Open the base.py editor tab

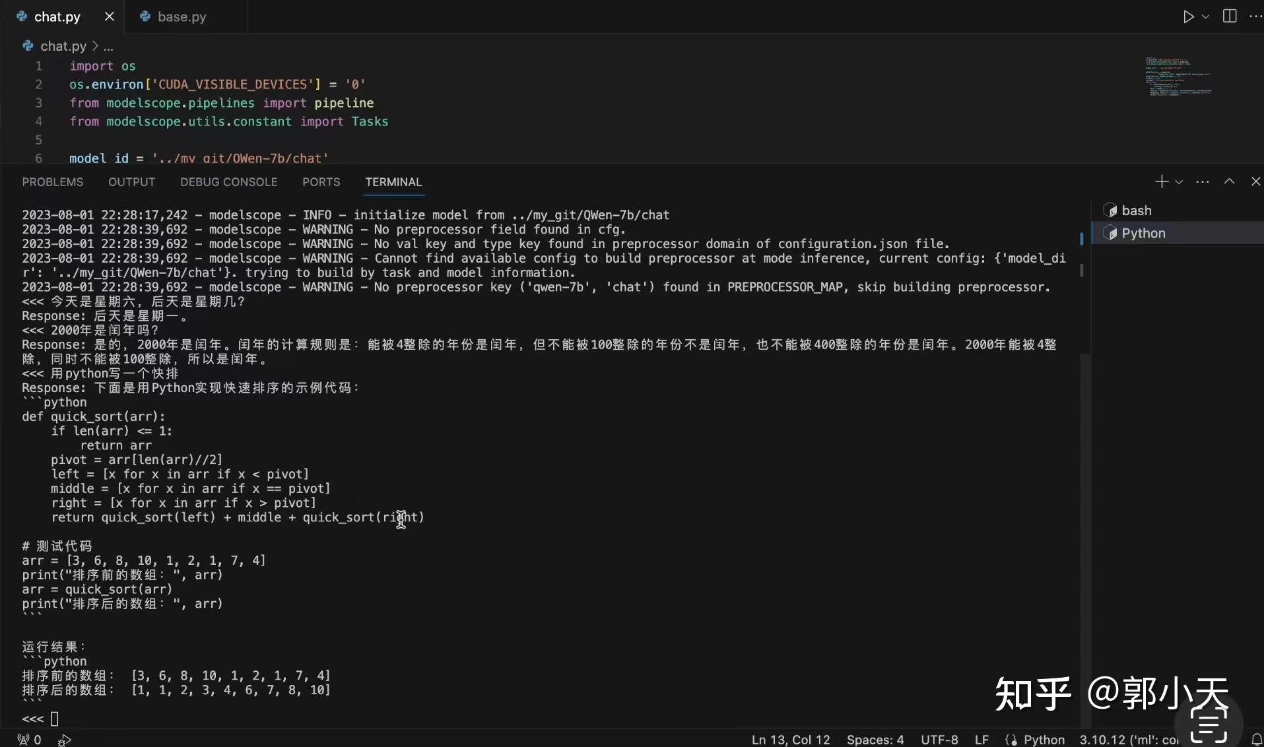point(181,17)
